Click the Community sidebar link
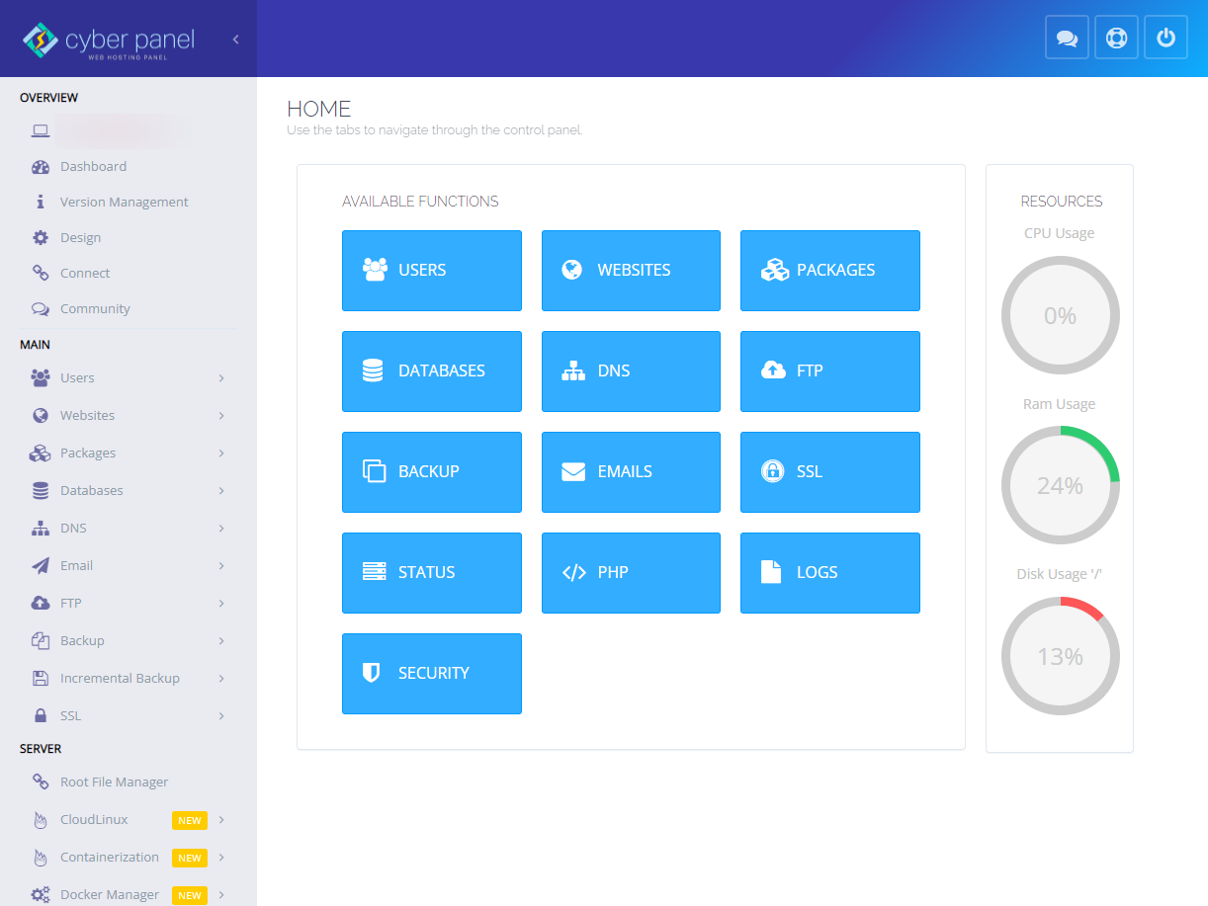This screenshot has height=906, width=1208. coord(95,308)
